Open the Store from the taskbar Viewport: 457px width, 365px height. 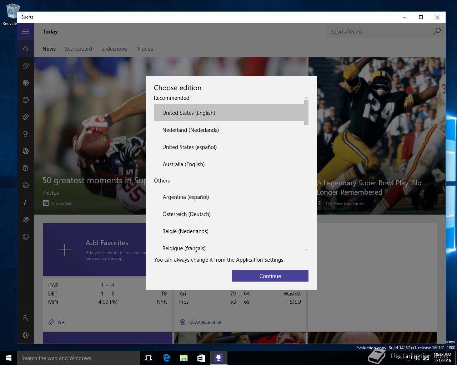201,358
